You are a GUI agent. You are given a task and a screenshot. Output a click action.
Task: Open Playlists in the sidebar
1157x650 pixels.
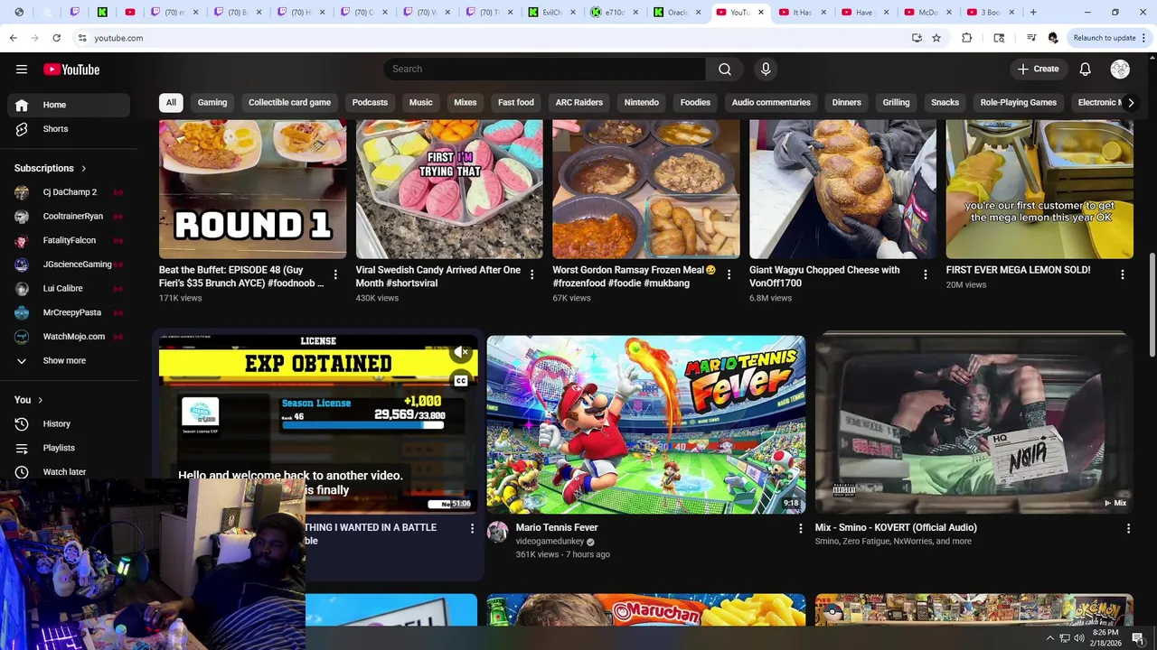69,448
